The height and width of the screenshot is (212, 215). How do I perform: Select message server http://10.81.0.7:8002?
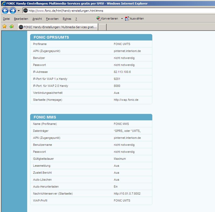click(127, 194)
